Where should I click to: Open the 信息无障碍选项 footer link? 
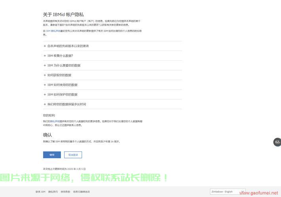(82, 191)
